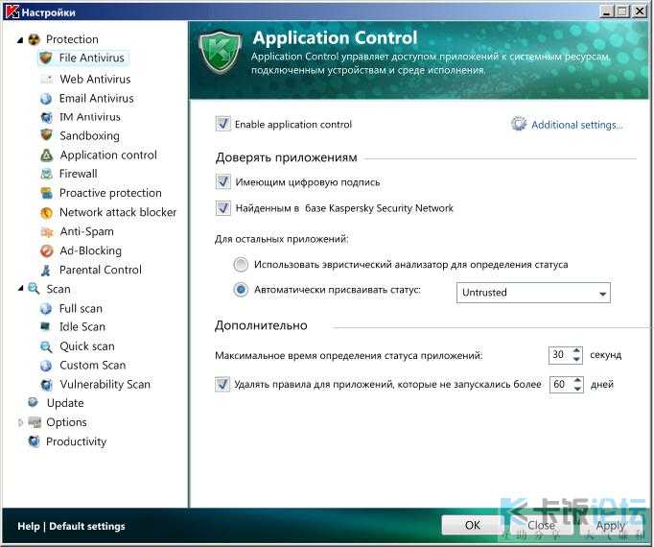Select Vulnerability Scan entry
Viewport: 654px width, 547px height.
[105, 385]
